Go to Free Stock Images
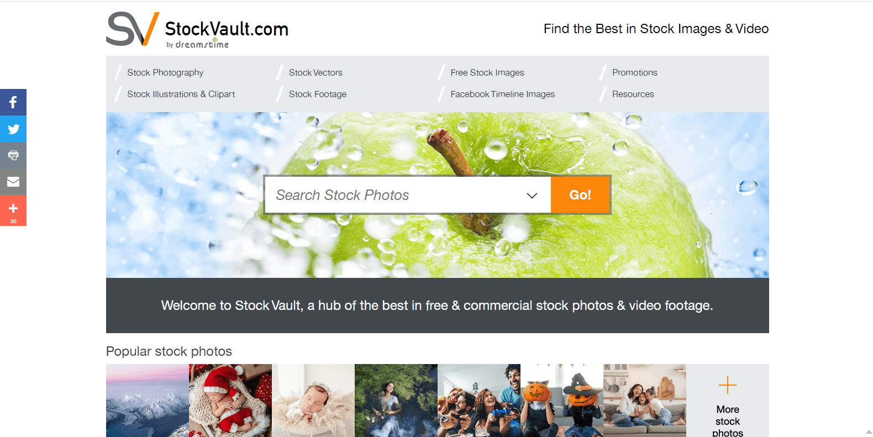 487,72
